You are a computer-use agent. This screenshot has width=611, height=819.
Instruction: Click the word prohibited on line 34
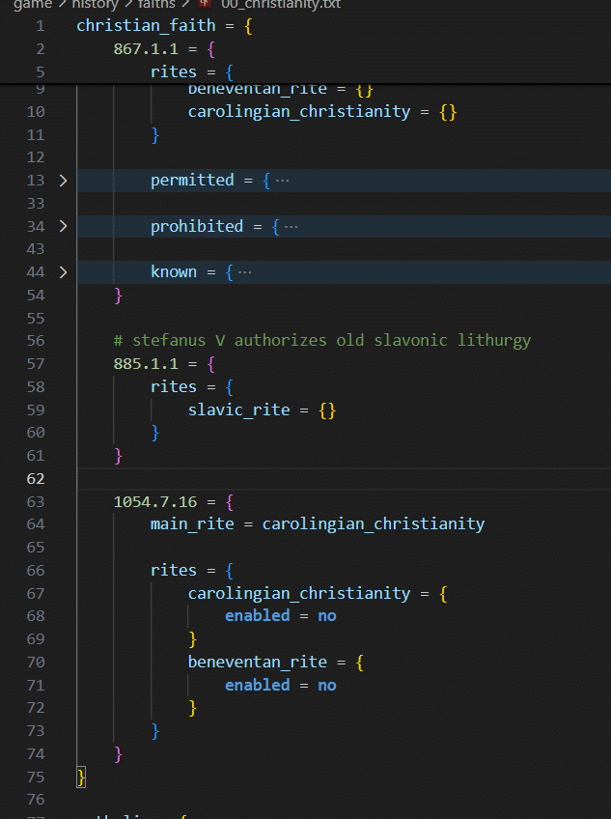[x=197, y=227]
